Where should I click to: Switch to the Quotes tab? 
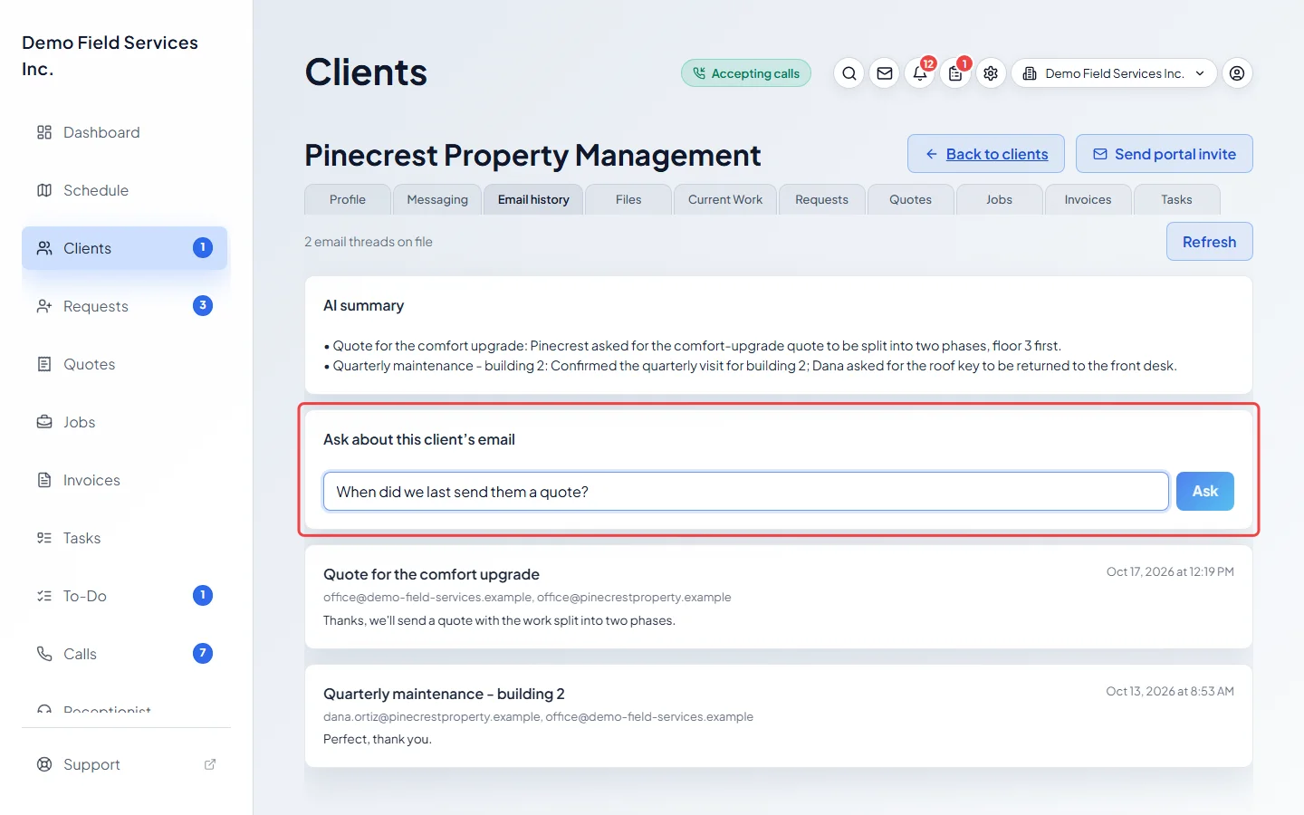[911, 199]
